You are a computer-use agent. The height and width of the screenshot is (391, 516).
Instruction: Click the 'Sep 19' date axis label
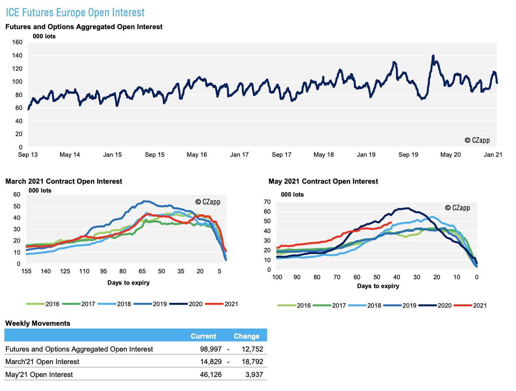[x=408, y=155]
